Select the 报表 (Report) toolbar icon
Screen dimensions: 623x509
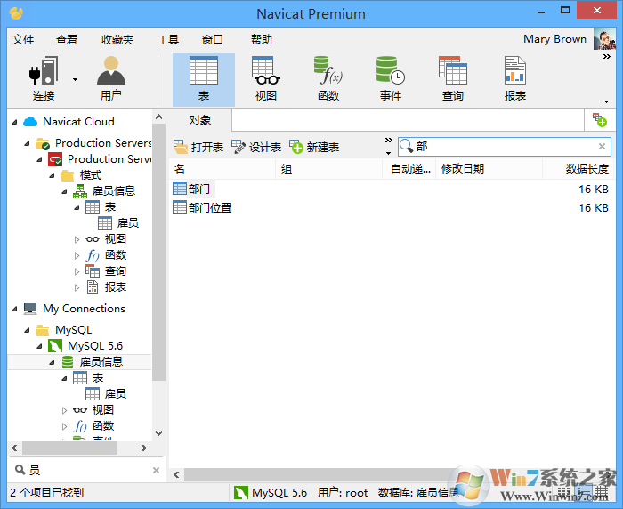tap(514, 78)
